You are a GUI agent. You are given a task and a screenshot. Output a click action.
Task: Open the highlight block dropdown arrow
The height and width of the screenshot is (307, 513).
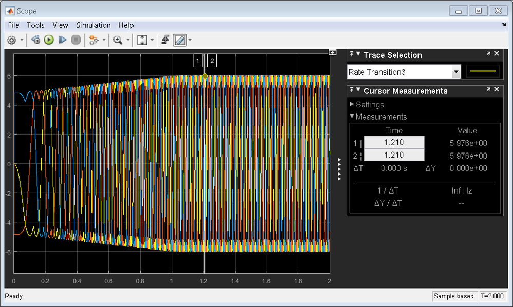point(104,40)
